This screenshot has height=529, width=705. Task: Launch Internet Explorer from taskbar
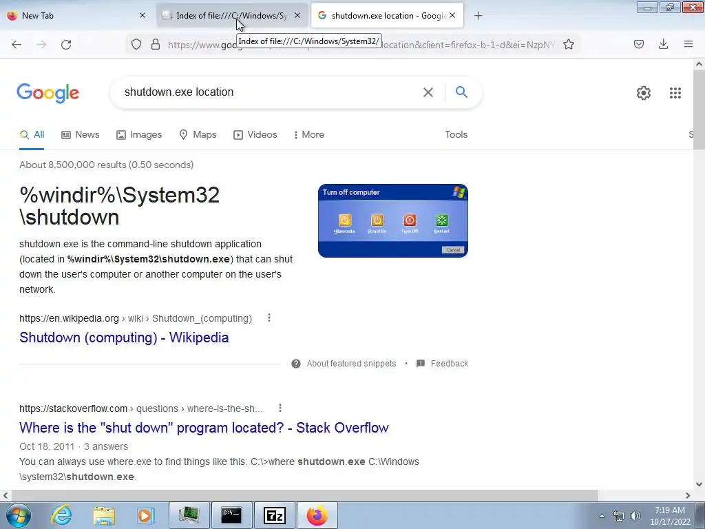[61, 515]
